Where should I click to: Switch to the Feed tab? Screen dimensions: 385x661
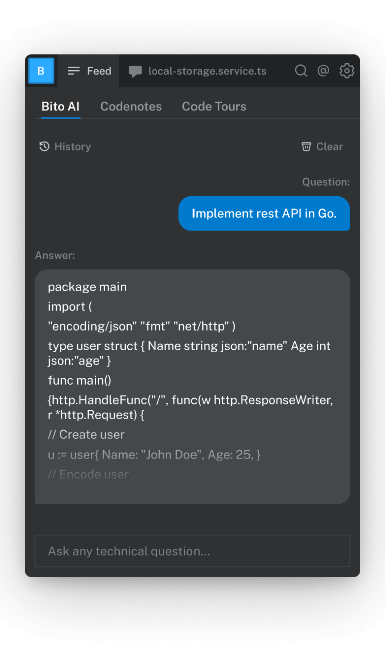[89, 71]
